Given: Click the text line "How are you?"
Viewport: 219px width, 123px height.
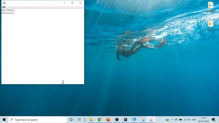Looking at the screenshot, I should click(8, 13).
